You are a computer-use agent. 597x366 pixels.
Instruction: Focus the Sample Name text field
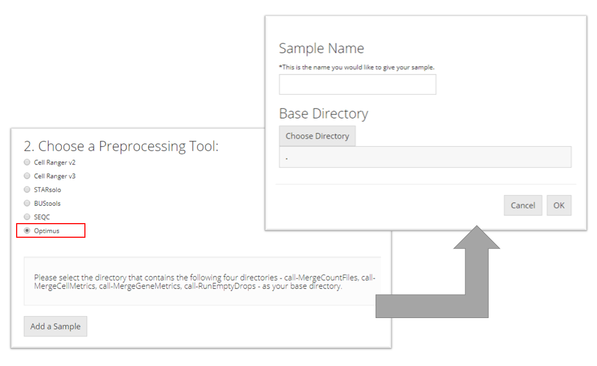(x=357, y=84)
